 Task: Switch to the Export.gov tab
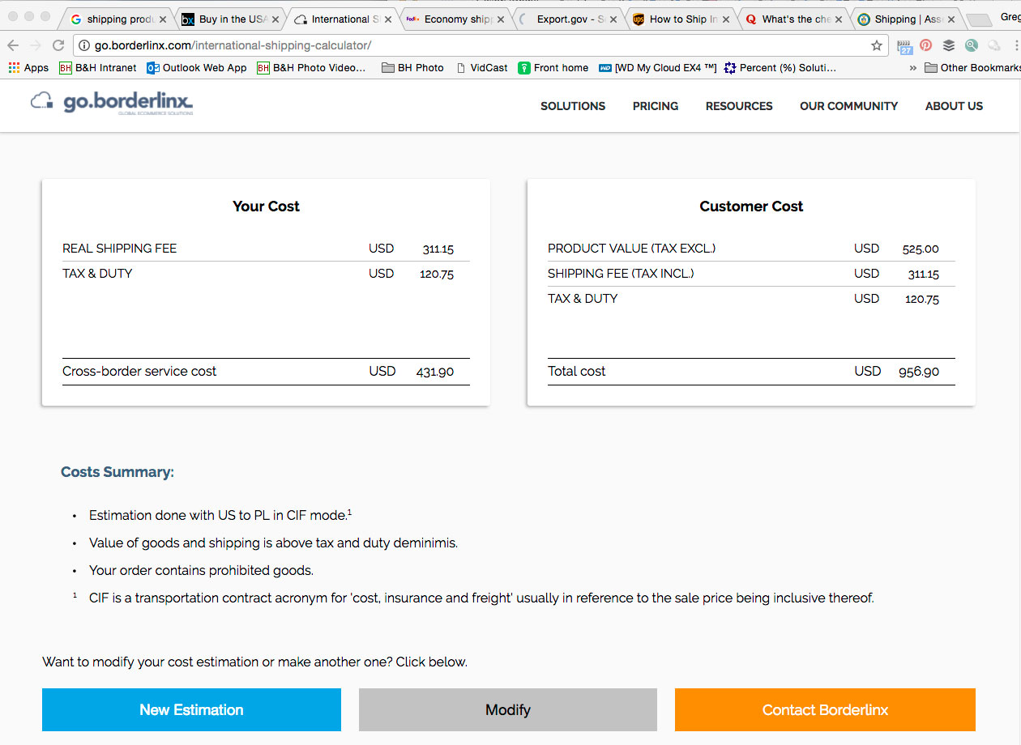[570, 19]
